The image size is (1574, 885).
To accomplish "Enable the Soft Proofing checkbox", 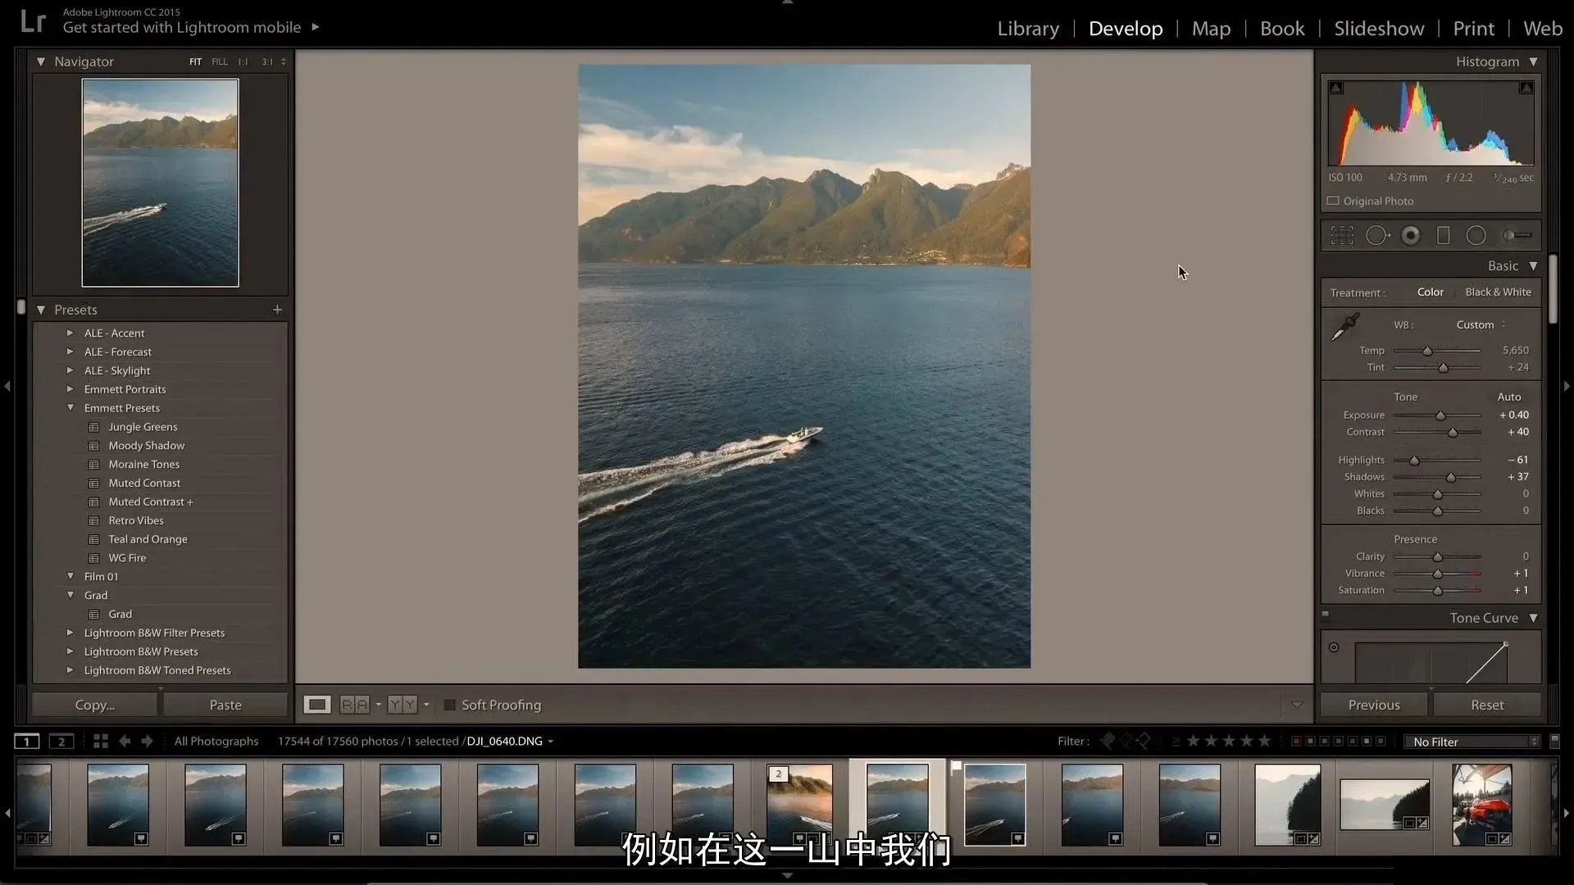I will 449,705.
